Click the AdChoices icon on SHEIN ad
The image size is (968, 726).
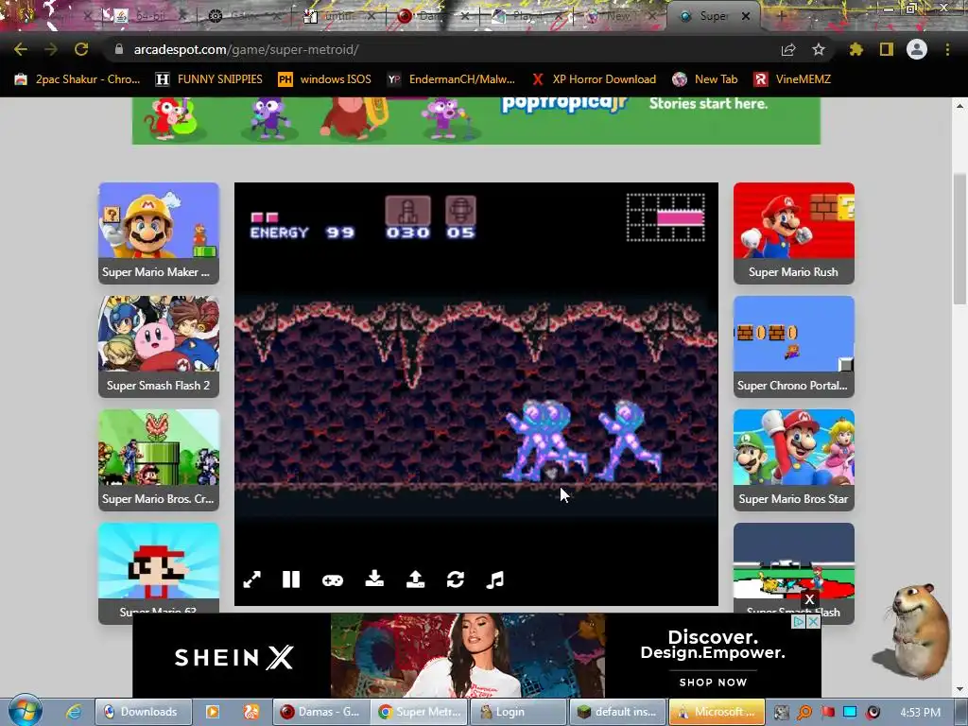click(799, 622)
